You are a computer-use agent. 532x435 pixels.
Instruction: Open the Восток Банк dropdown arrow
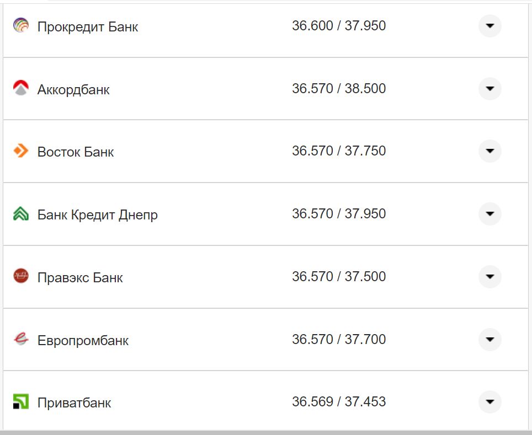(490, 151)
